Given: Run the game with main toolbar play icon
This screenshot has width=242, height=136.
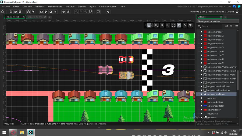Looking at the screenshot, I should click(46, 12).
